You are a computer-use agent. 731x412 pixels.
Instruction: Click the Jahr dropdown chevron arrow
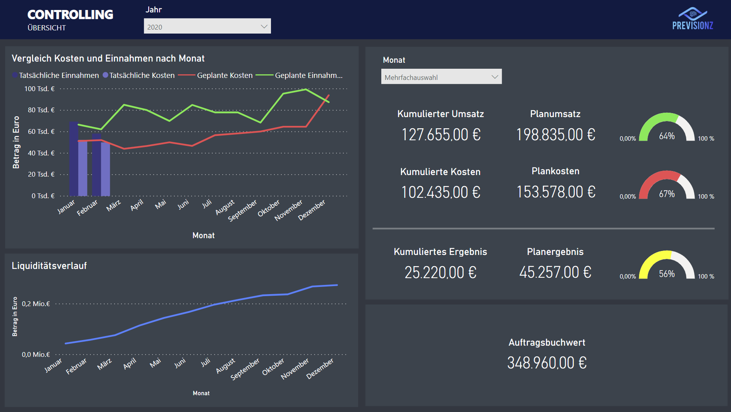point(264,26)
